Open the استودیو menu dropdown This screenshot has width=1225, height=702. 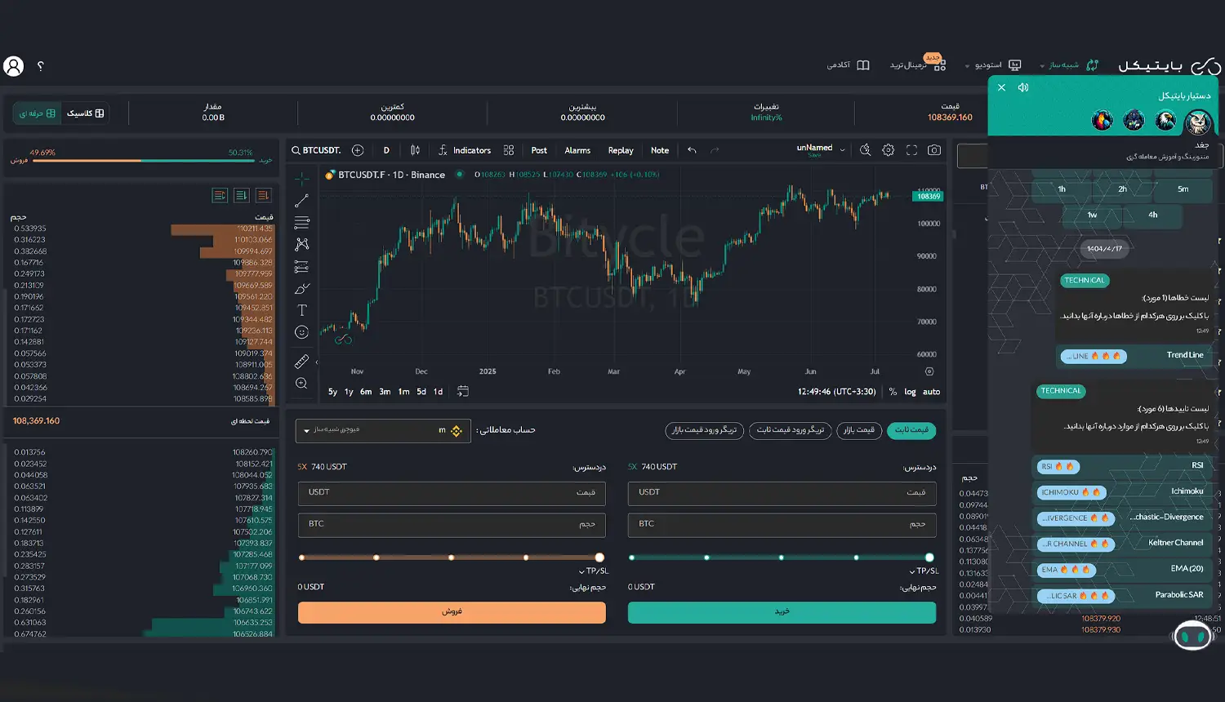993,65
